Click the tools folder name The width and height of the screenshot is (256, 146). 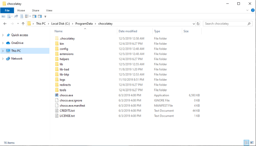click(63, 90)
